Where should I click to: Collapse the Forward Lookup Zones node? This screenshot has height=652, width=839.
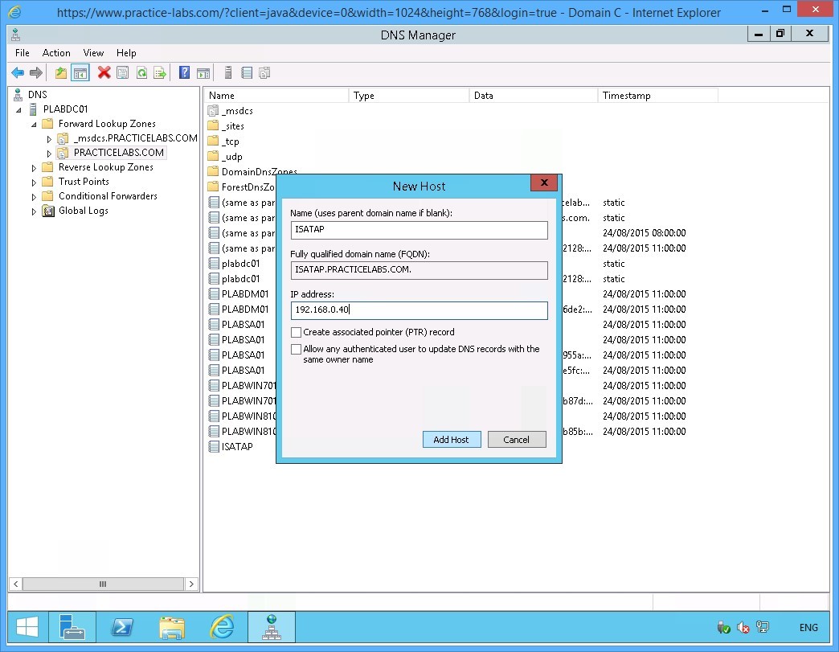(34, 125)
